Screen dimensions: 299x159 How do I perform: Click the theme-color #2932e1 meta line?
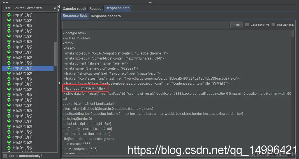point(101,68)
